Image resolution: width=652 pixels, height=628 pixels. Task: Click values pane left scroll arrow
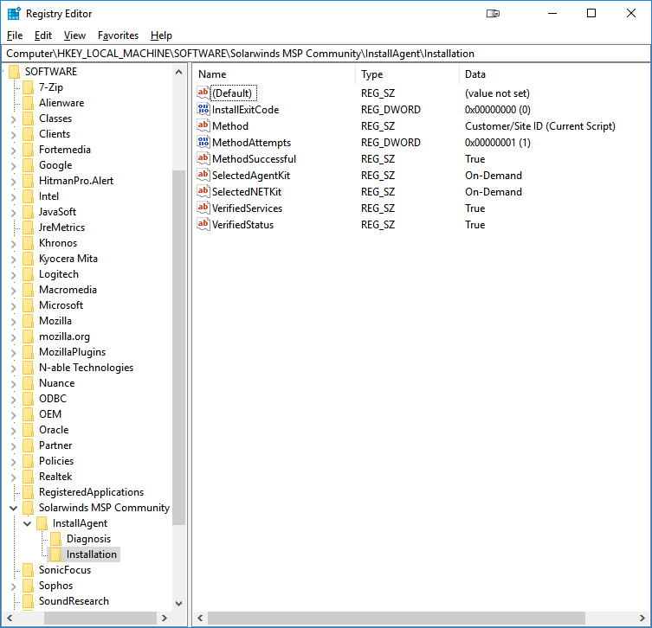click(x=200, y=618)
